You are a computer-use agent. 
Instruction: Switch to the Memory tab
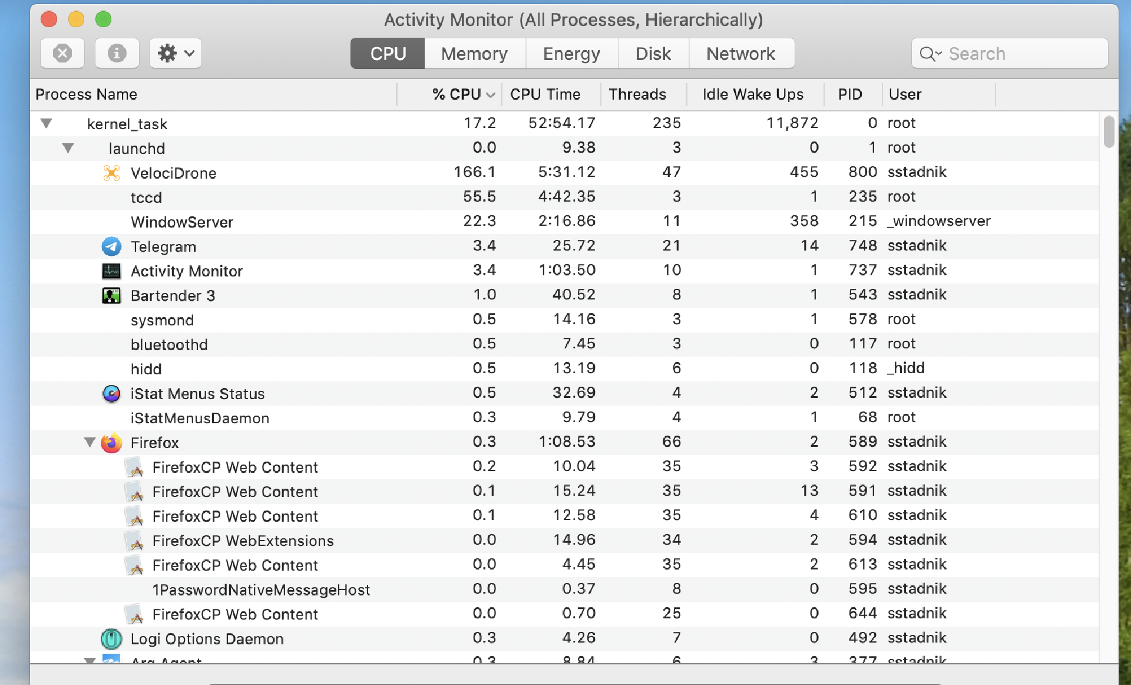point(474,53)
